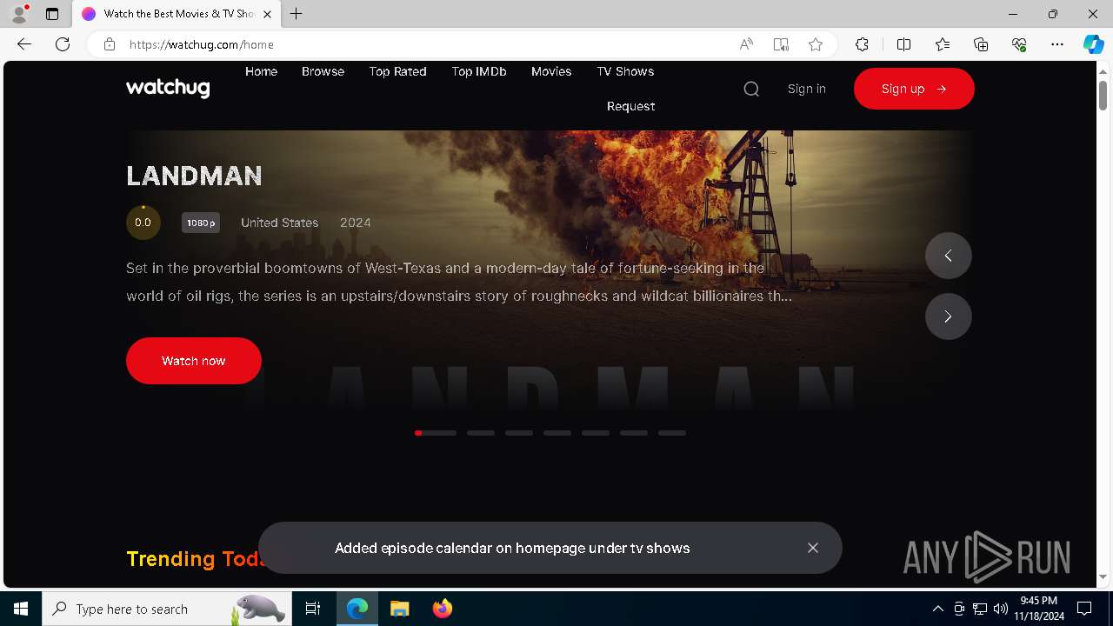Open Collections in Edge toolbar
Viewport: 1113px width, 626px height.
tap(981, 44)
